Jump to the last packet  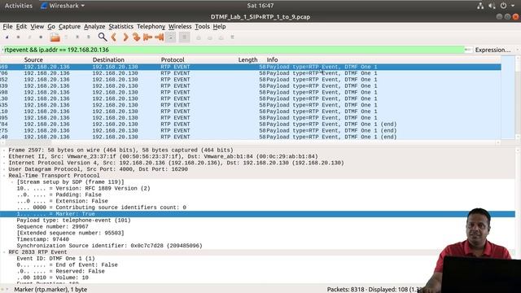point(160,37)
